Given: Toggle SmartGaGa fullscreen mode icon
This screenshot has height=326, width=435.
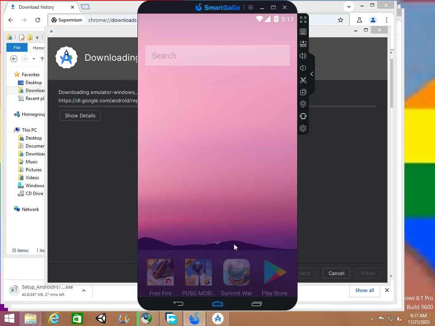Looking at the screenshot, I should [303, 19].
